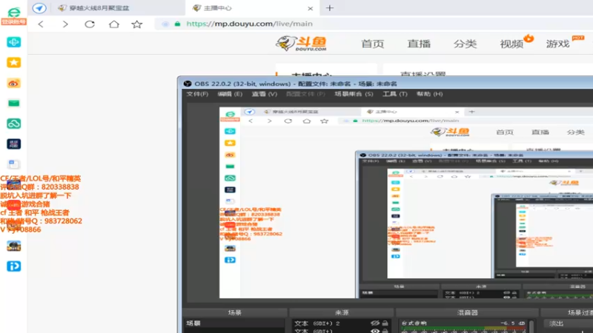Open the OBS 配置文件(P) menu
The width and height of the screenshot is (593, 333).
pos(305,94)
